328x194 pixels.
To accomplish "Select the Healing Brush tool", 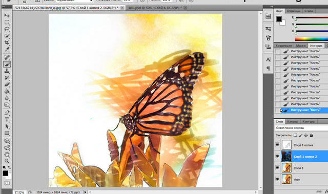I will click(x=7, y=57).
